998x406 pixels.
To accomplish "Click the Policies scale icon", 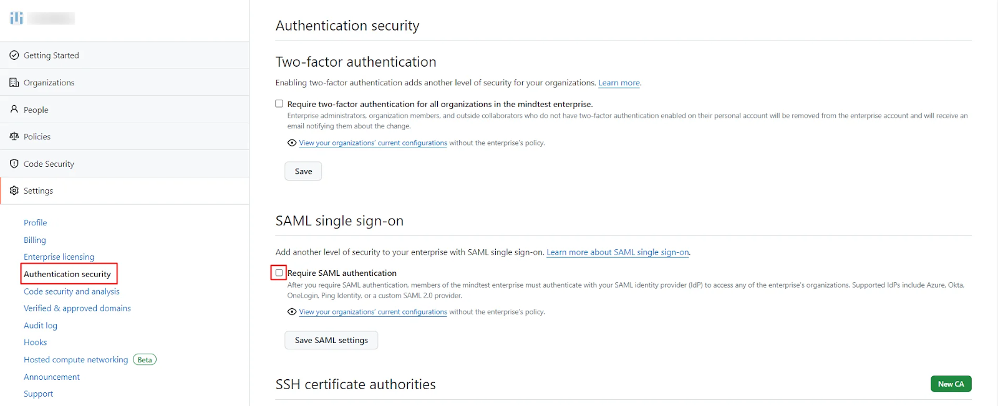I will 14,136.
